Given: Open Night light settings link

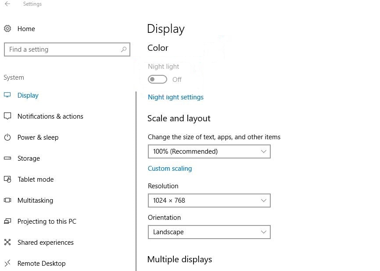Looking at the screenshot, I should 176,97.
